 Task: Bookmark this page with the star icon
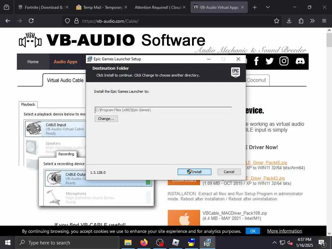[276, 21]
